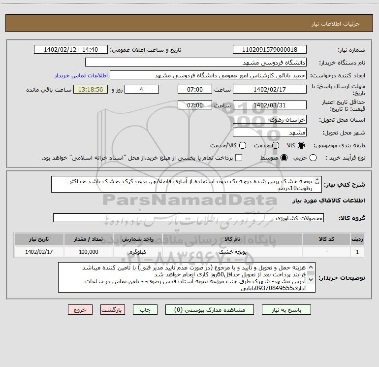This screenshot has height=367, width=379.
Task: Click the ردیف column header
Action: tap(357, 239)
